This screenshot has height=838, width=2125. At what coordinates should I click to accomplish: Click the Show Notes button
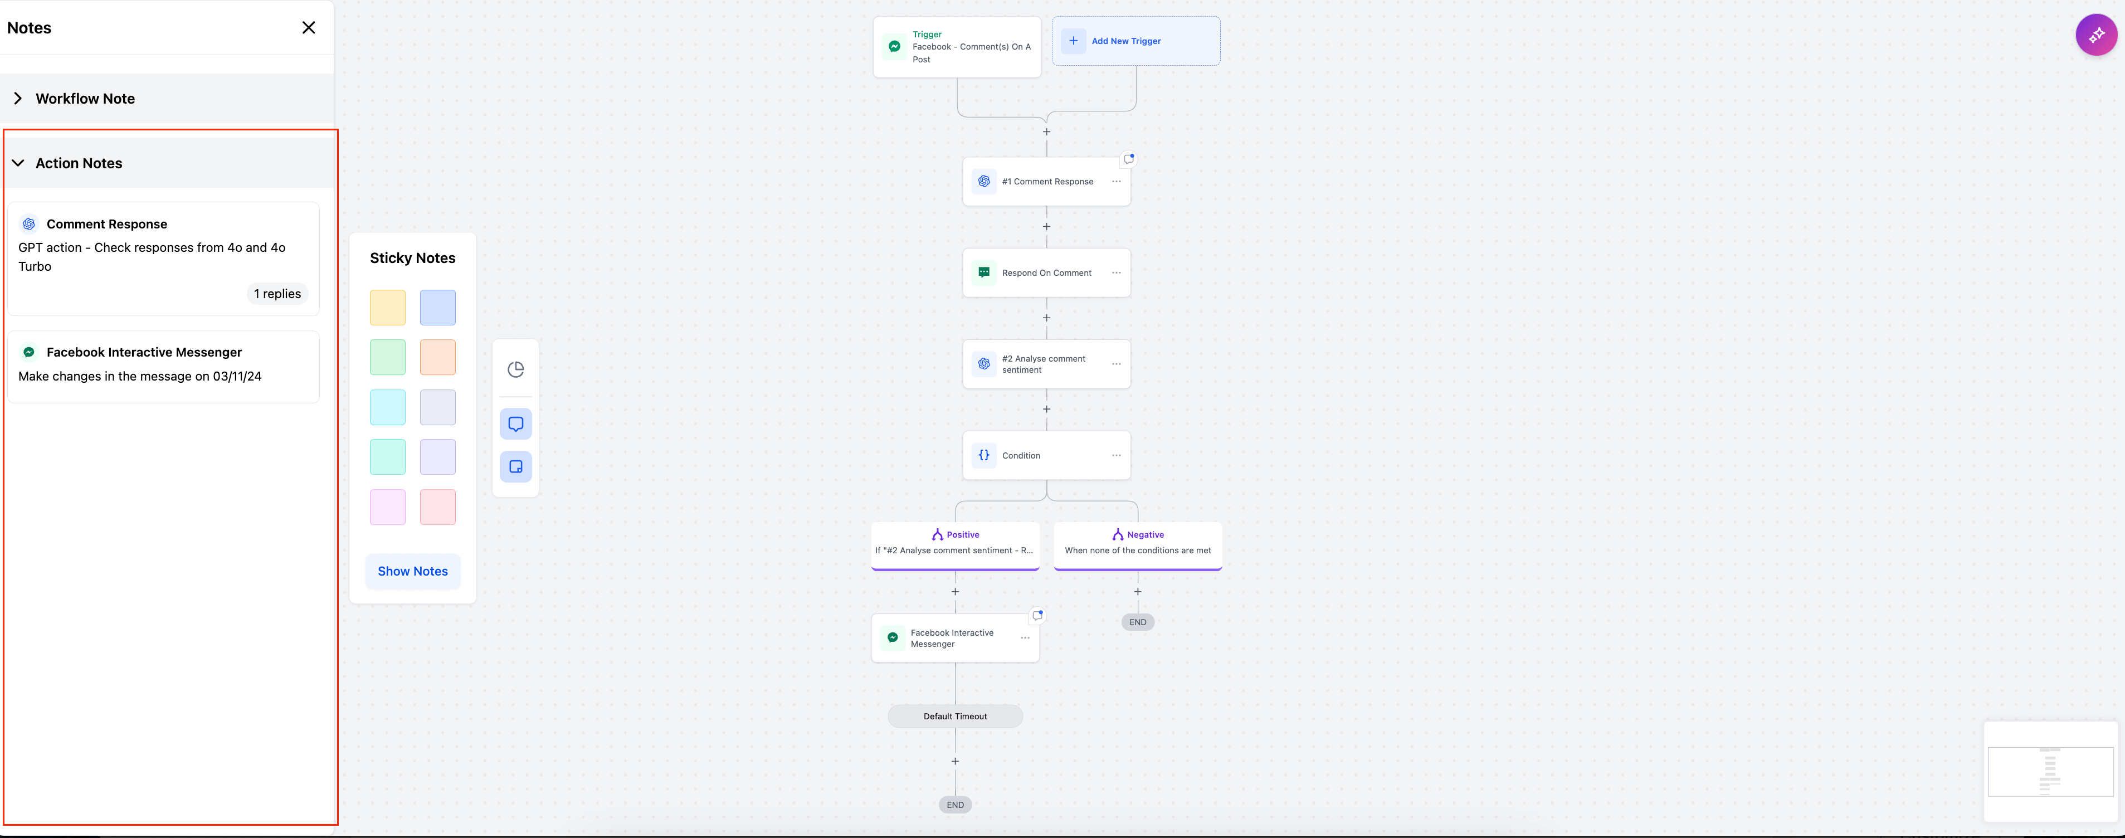coord(412,572)
